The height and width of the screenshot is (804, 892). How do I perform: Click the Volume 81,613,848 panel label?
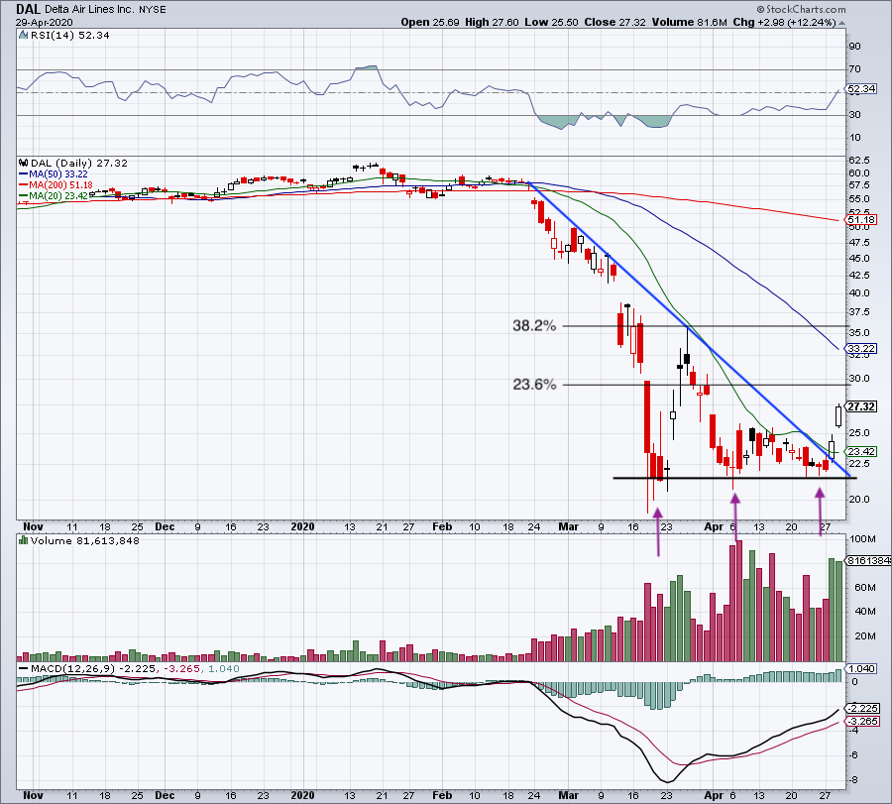85,540
